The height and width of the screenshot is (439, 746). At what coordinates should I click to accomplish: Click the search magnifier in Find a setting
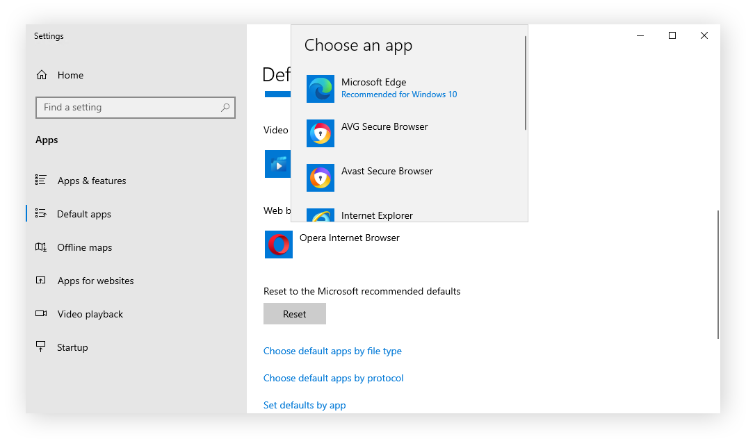click(225, 108)
